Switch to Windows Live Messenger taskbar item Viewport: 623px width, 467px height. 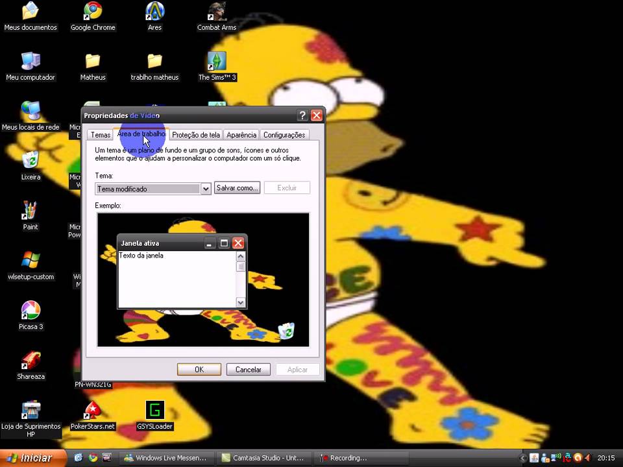pyautogui.click(x=167, y=458)
